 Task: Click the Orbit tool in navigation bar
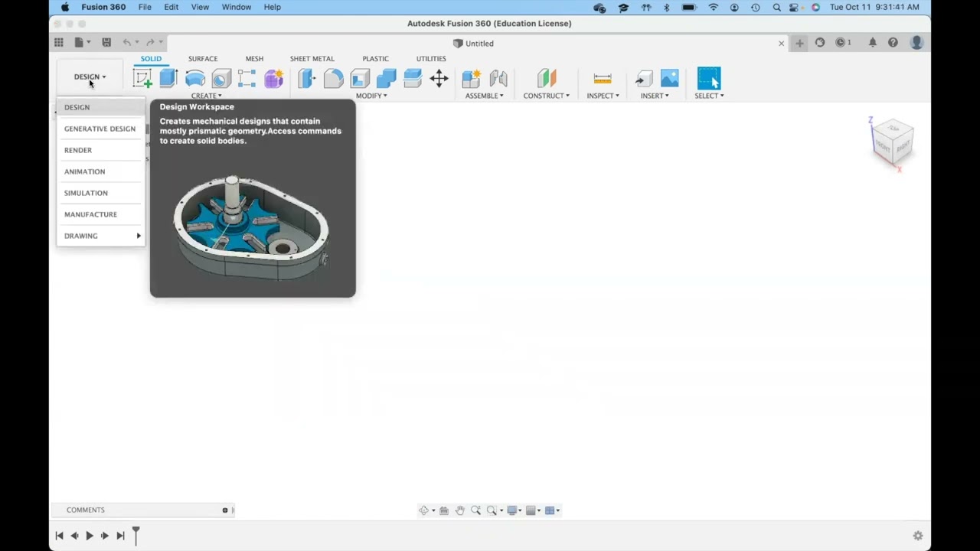coord(424,510)
